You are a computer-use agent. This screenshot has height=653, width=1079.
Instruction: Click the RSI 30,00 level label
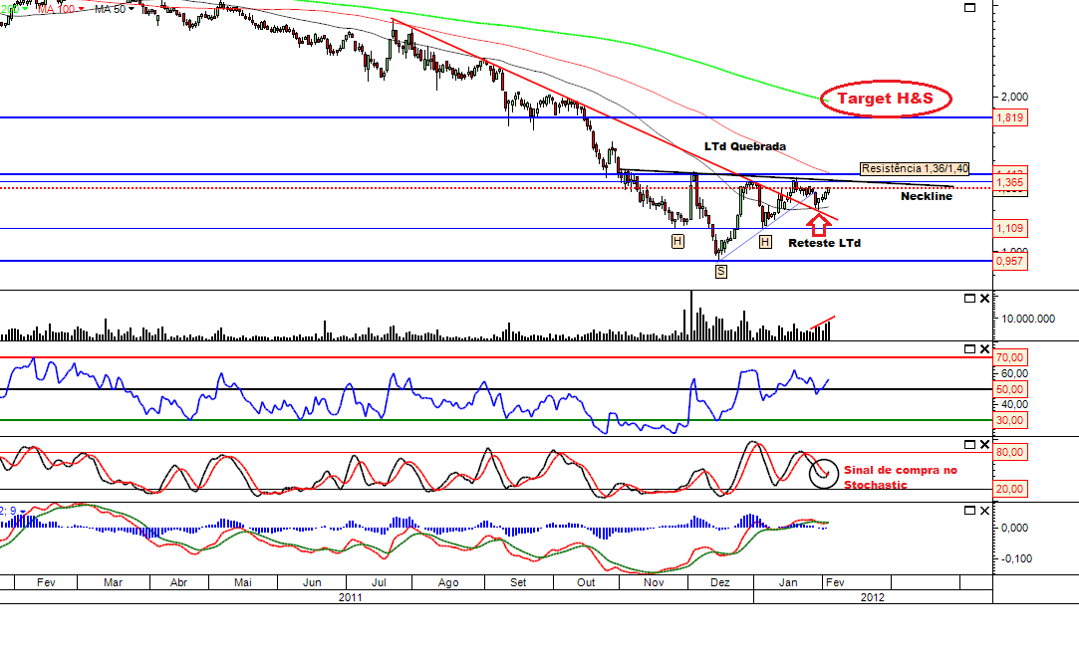coord(1010,420)
